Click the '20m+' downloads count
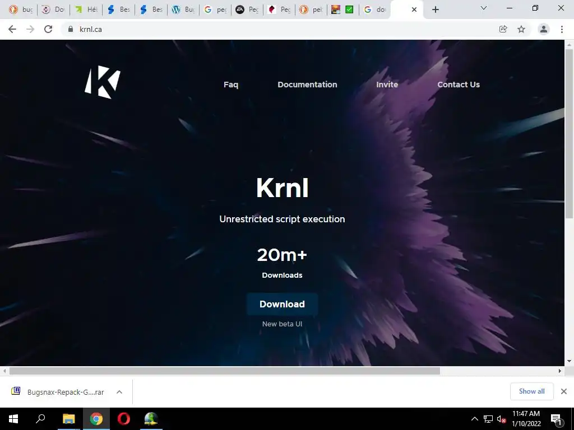Viewport: 574px width, 430px height. pos(282,255)
